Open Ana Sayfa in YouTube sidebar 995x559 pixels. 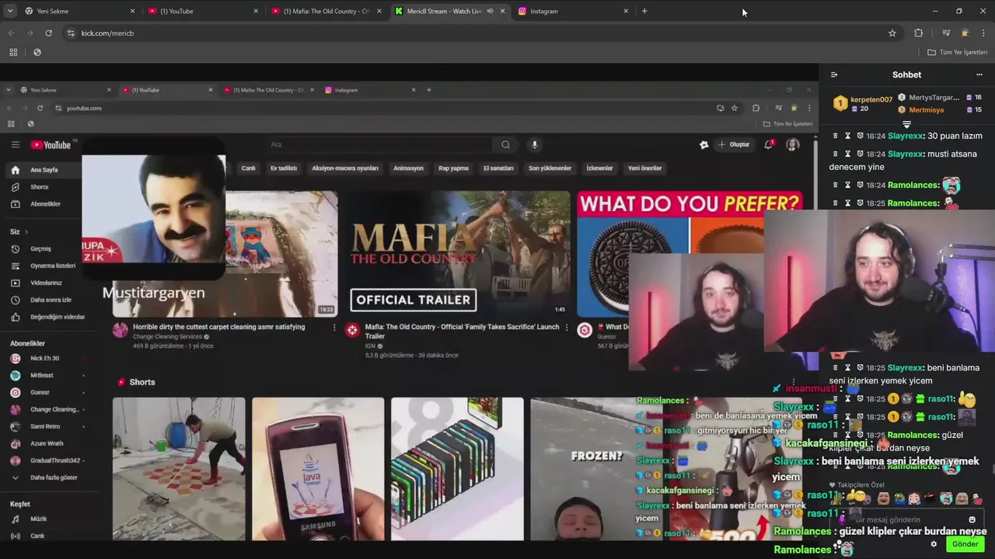tap(43, 170)
